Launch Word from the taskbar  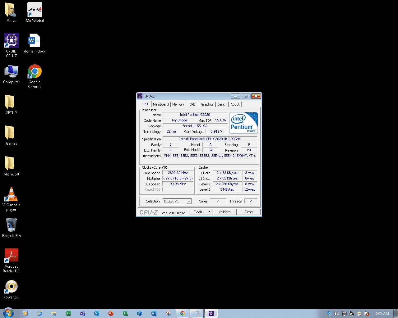(x=154, y=313)
